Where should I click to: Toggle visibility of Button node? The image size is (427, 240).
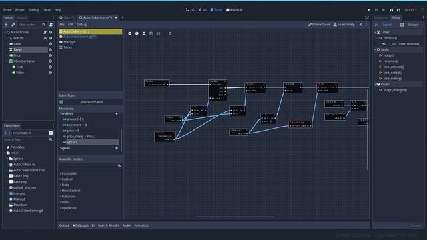[x=51, y=38]
